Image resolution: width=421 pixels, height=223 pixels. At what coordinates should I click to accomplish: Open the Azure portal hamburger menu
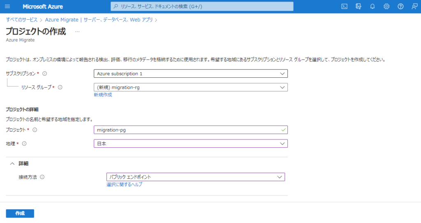tap(7, 7)
